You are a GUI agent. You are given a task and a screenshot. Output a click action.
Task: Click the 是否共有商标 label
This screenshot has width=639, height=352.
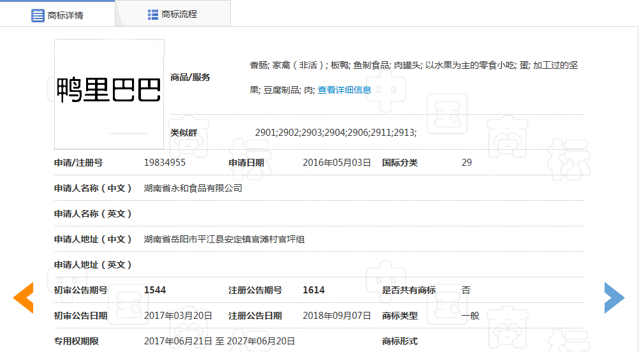pyautogui.click(x=409, y=290)
